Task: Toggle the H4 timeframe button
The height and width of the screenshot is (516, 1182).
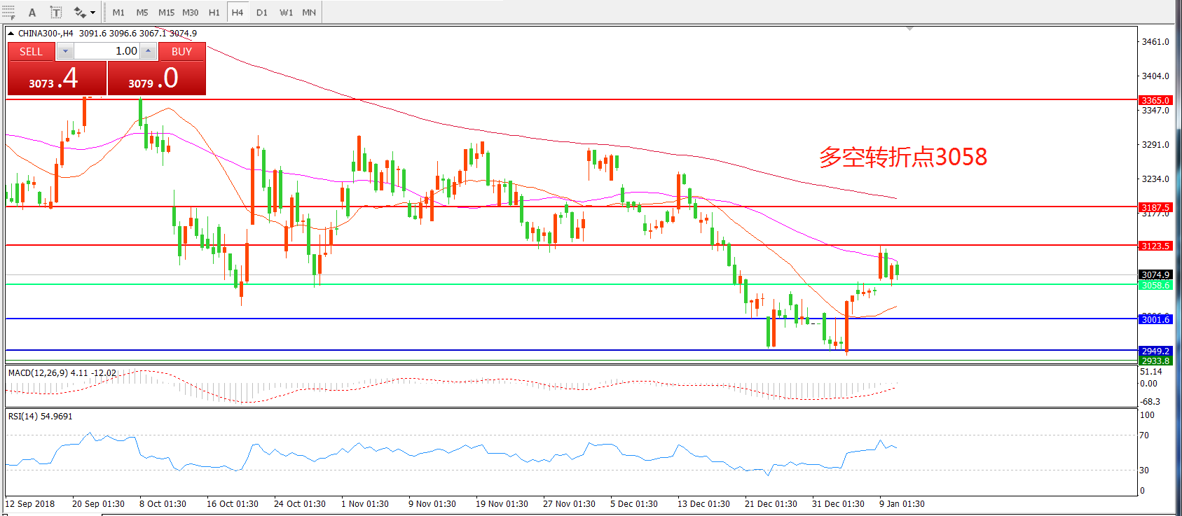Action: pyautogui.click(x=238, y=12)
